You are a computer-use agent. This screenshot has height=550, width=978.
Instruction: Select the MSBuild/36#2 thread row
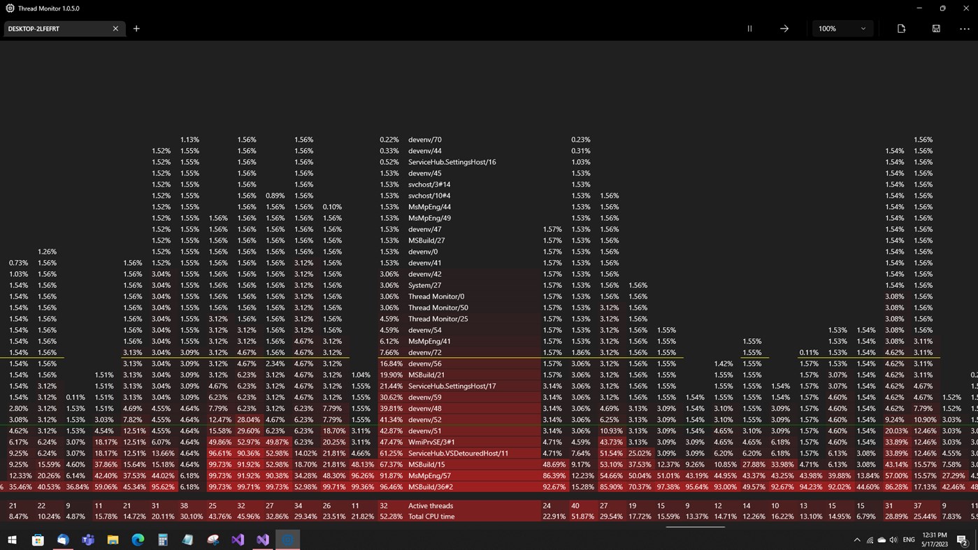(433, 486)
